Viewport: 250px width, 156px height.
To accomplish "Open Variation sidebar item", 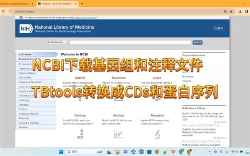I will (x=23, y=127).
